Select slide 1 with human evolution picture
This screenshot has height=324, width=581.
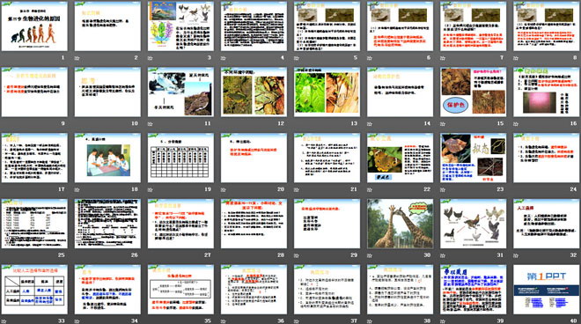coord(34,26)
